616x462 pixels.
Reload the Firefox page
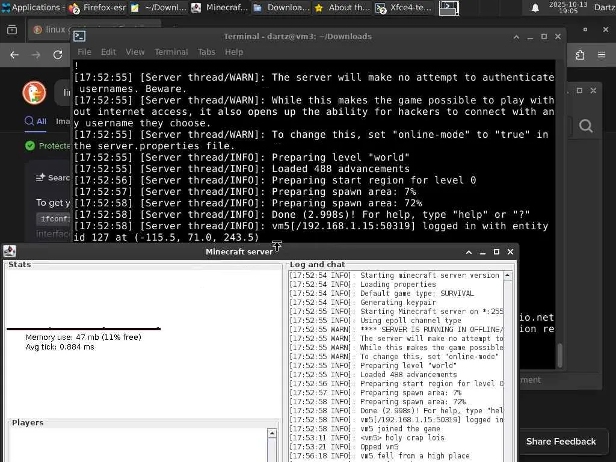pyautogui.click(x=58, y=55)
